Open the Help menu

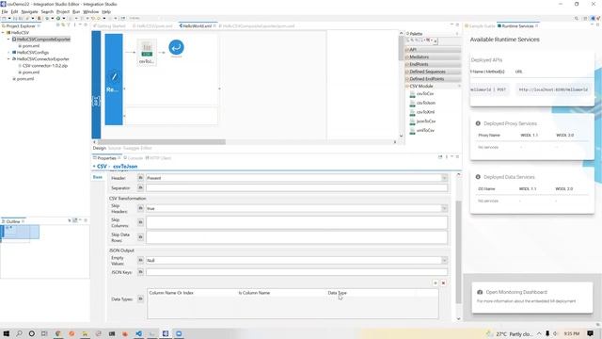pyautogui.click(x=106, y=12)
